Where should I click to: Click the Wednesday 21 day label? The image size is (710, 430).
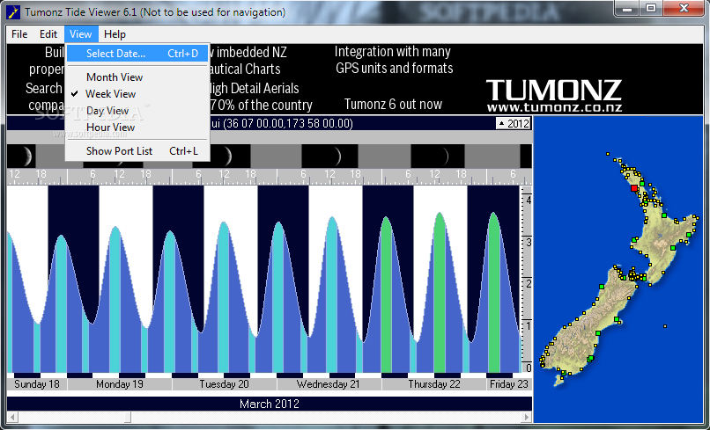pyautogui.click(x=329, y=384)
